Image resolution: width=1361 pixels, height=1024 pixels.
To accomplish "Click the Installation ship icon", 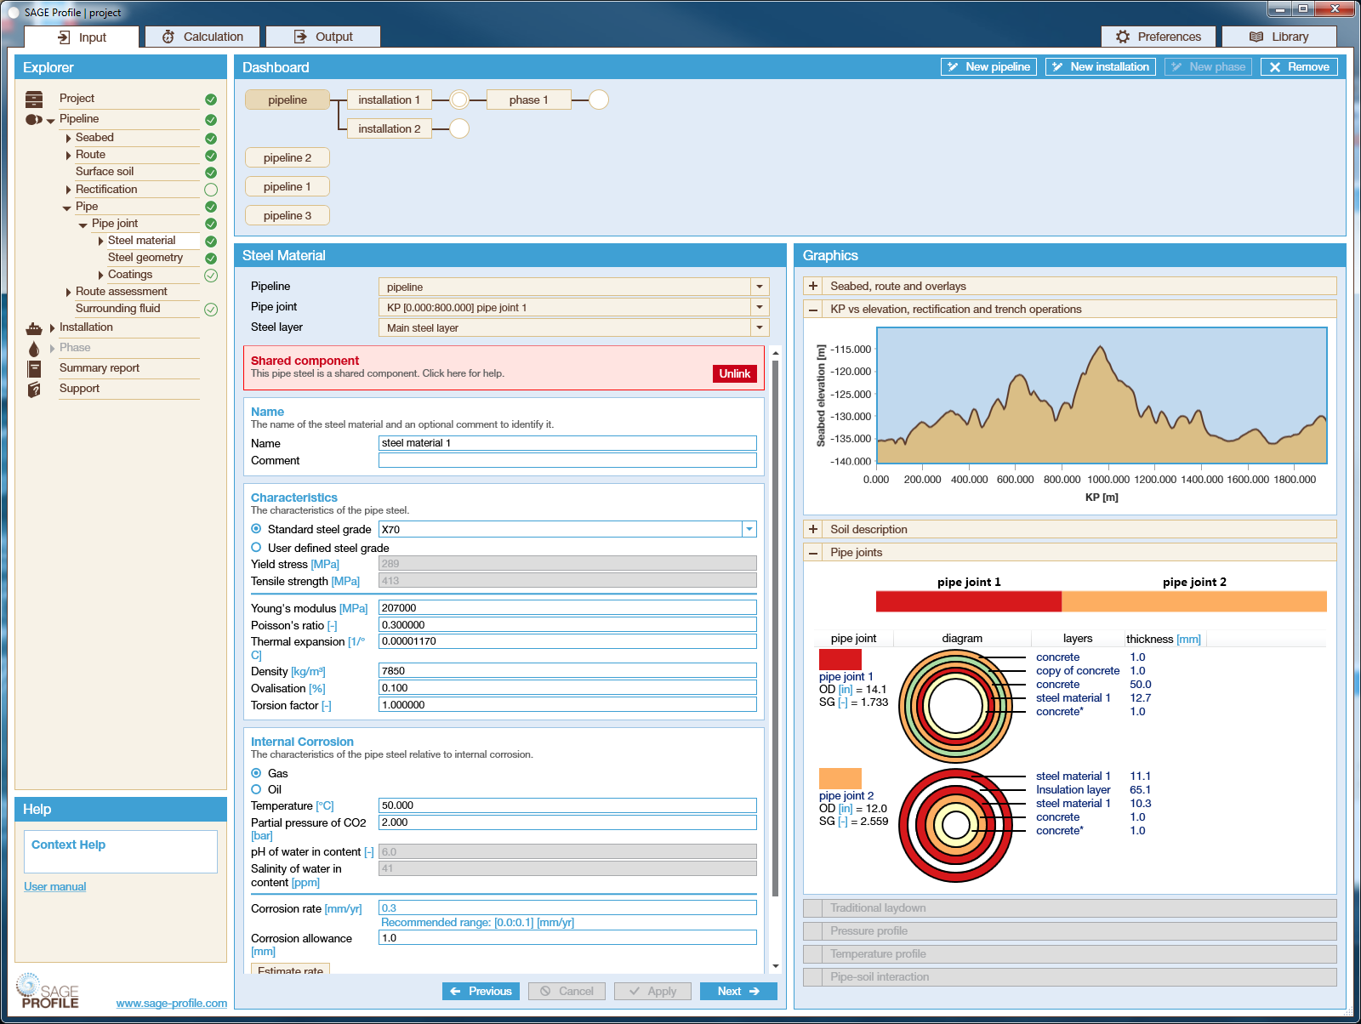I will coord(34,328).
